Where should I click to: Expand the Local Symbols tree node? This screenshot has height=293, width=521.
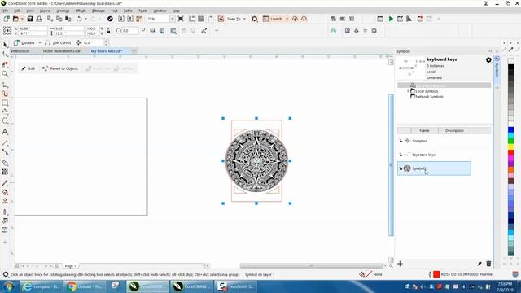[409, 91]
